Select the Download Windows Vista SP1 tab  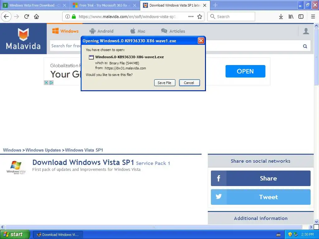tap(175, 5)
